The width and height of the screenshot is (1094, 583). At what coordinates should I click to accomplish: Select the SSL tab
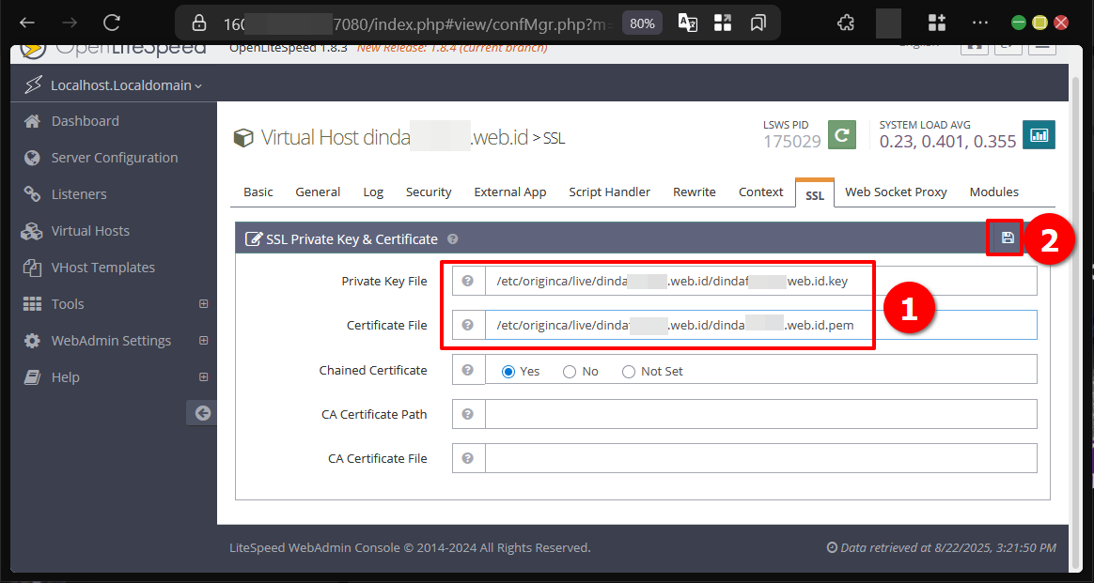point(814,193)
